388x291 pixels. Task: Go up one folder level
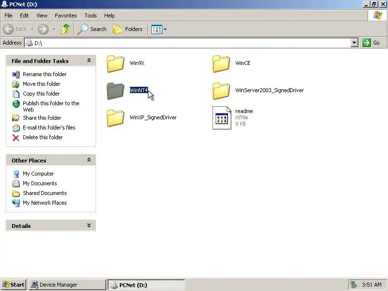65,29
